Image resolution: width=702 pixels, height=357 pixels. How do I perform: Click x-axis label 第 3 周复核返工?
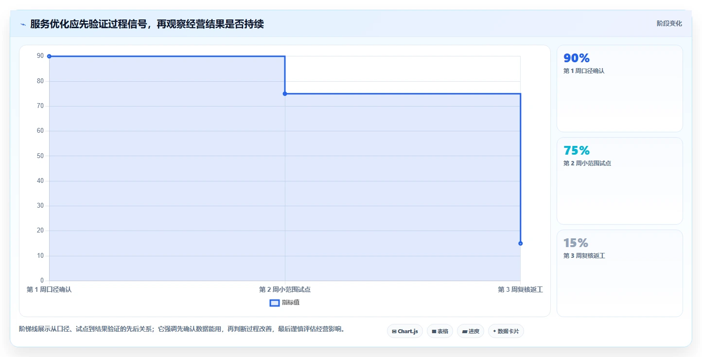520,289
